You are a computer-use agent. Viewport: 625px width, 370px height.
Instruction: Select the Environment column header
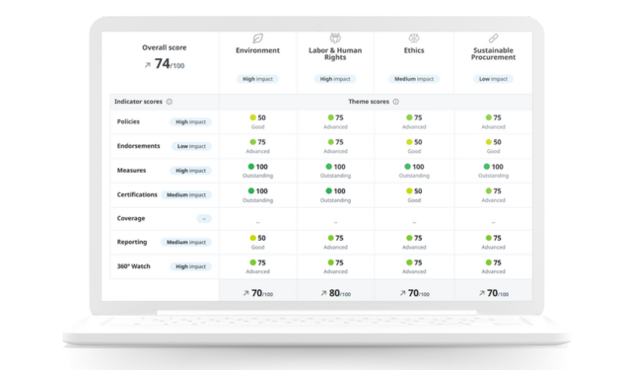click(x=257, y=50)
